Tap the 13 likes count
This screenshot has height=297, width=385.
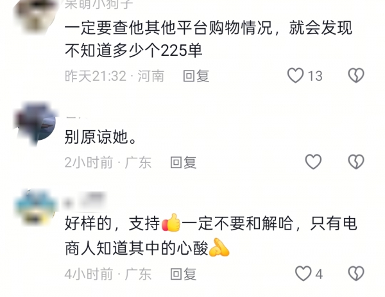click(x=315, y=76)
